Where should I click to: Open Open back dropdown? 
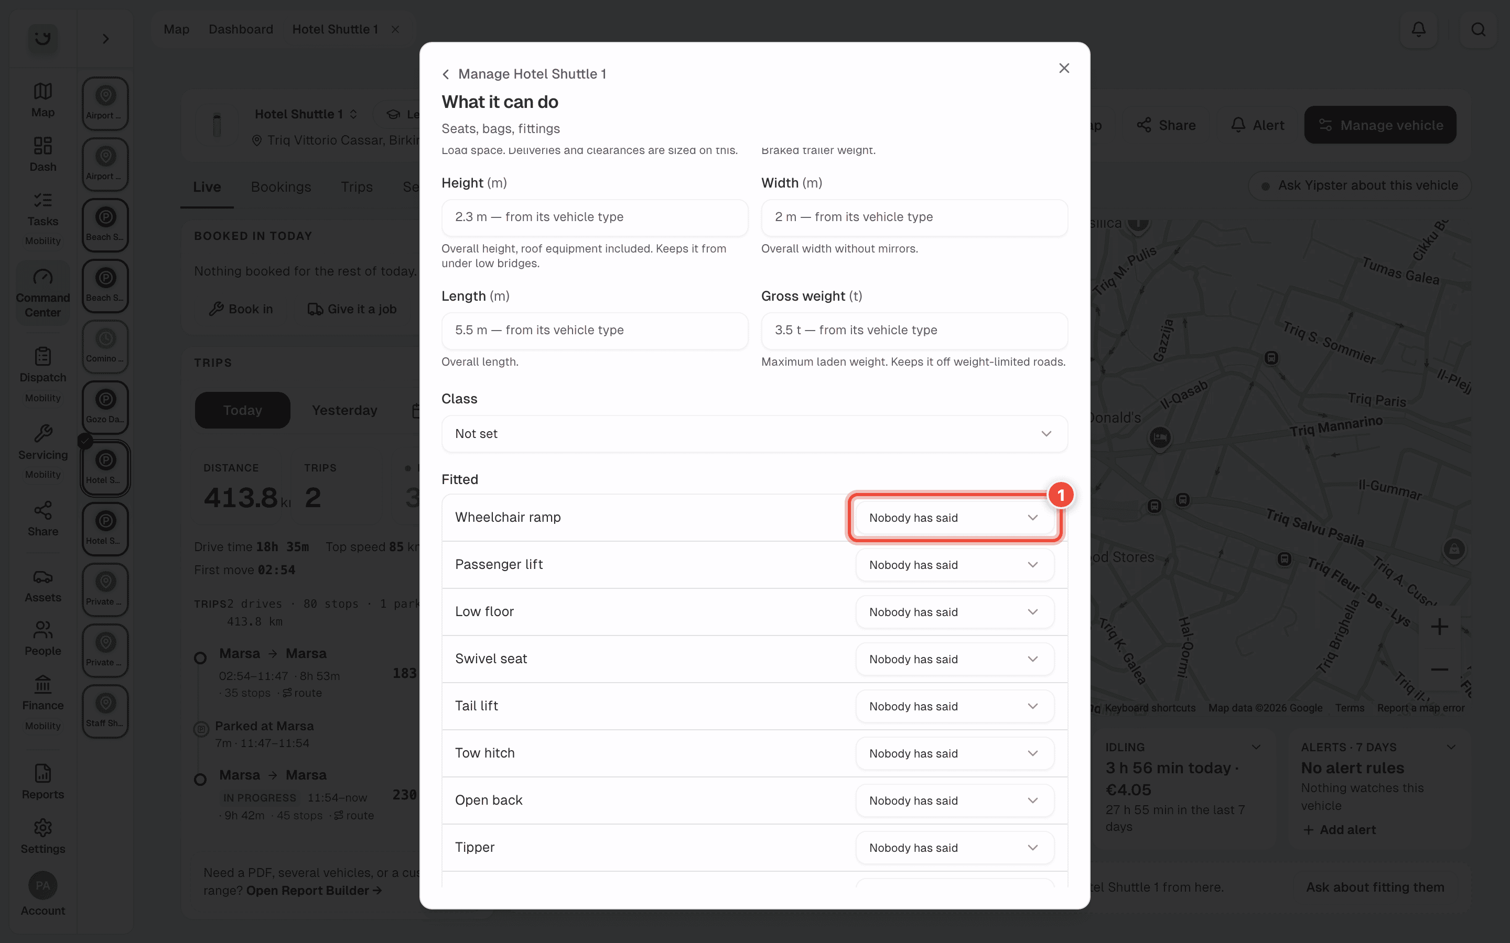click(955, 801)
